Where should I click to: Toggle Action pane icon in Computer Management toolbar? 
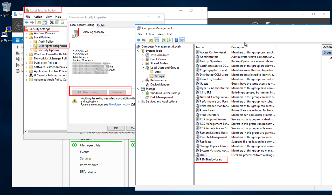click(x=182, y=40)
